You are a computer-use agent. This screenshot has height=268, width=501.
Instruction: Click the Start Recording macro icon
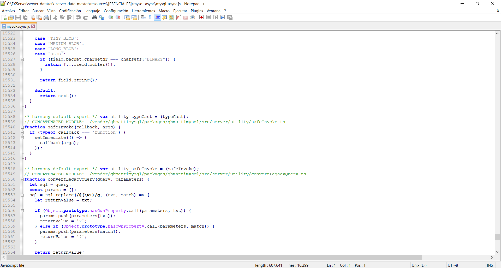point(201,17)
